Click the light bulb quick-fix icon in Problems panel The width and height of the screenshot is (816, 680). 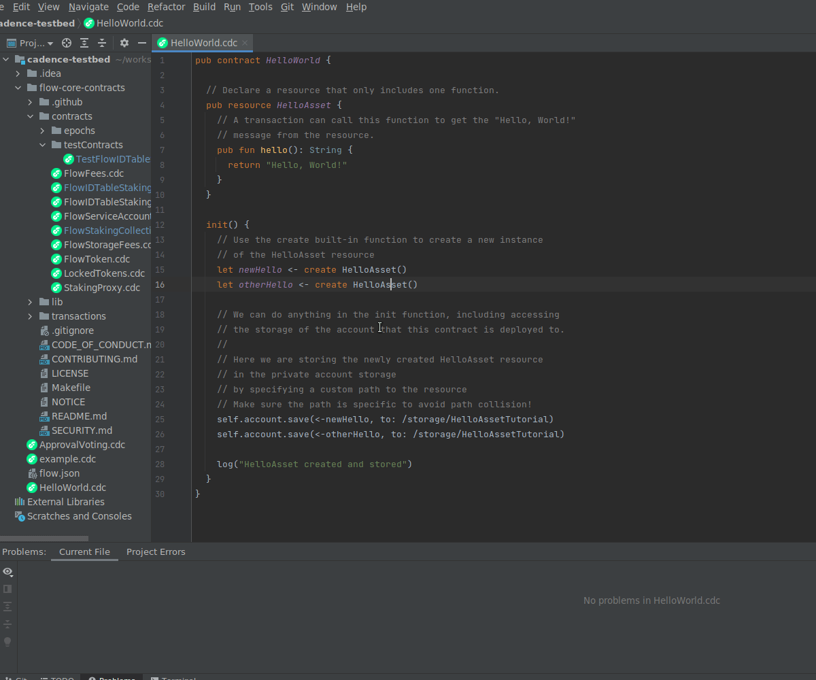click(x=7, y=641)
